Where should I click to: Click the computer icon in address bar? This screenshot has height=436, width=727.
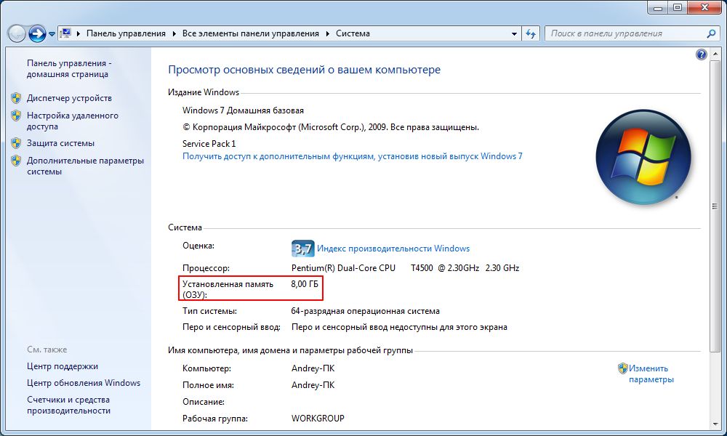[66, 33]
